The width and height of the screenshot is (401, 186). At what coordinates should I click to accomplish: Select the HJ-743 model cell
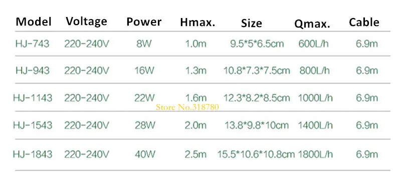pyautogui.click(x=32, y=43)
